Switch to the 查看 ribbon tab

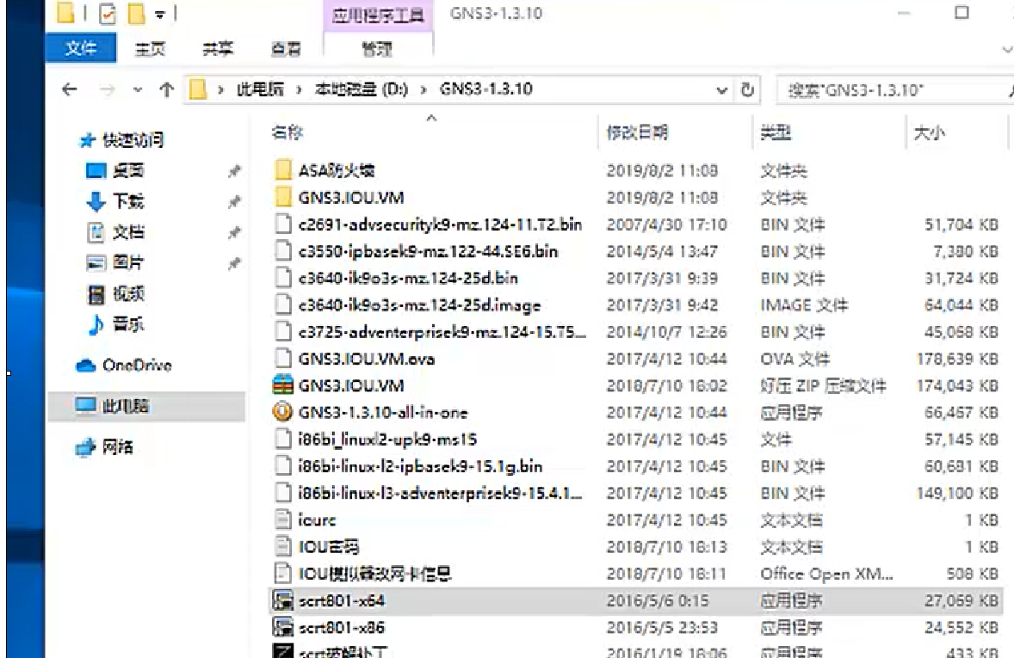285,48
